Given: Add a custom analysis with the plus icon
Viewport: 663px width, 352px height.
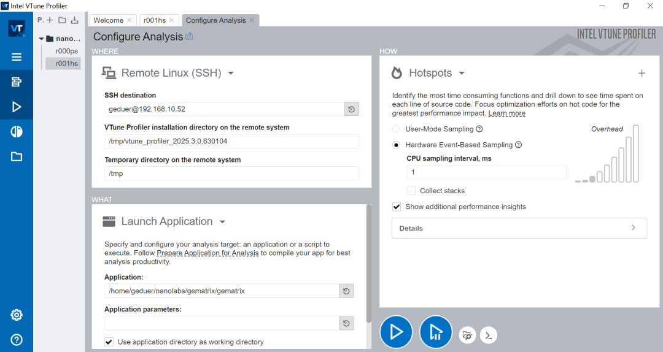Looking at the screenshot, I should [642, 73].
